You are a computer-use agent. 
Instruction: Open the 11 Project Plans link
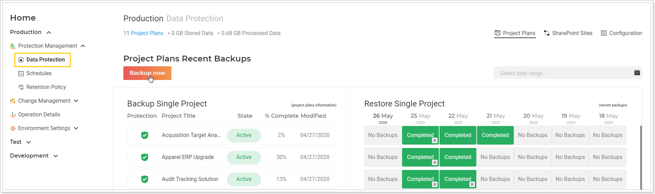pyautogui.click(x=143, y=33)
